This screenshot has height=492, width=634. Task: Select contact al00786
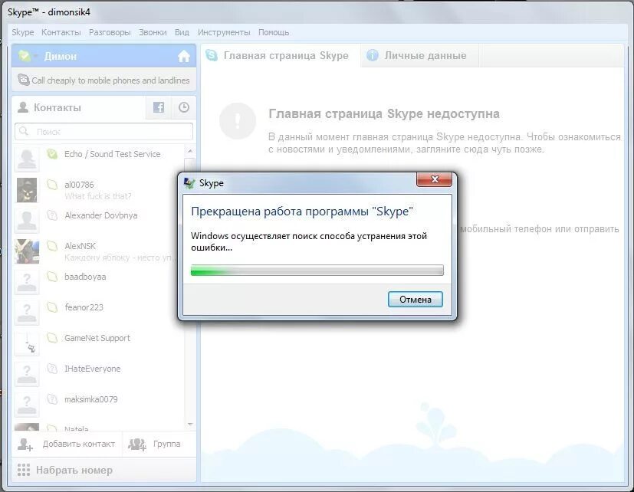click(99, 189)
